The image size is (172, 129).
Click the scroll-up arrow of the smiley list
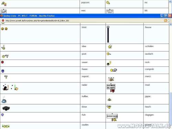[171, 24]
